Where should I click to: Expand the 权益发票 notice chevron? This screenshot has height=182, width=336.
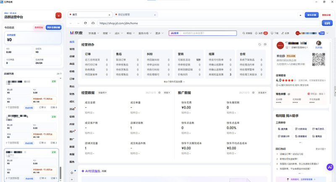[x=184, y=82]
